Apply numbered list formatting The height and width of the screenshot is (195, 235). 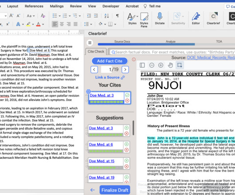65,15
